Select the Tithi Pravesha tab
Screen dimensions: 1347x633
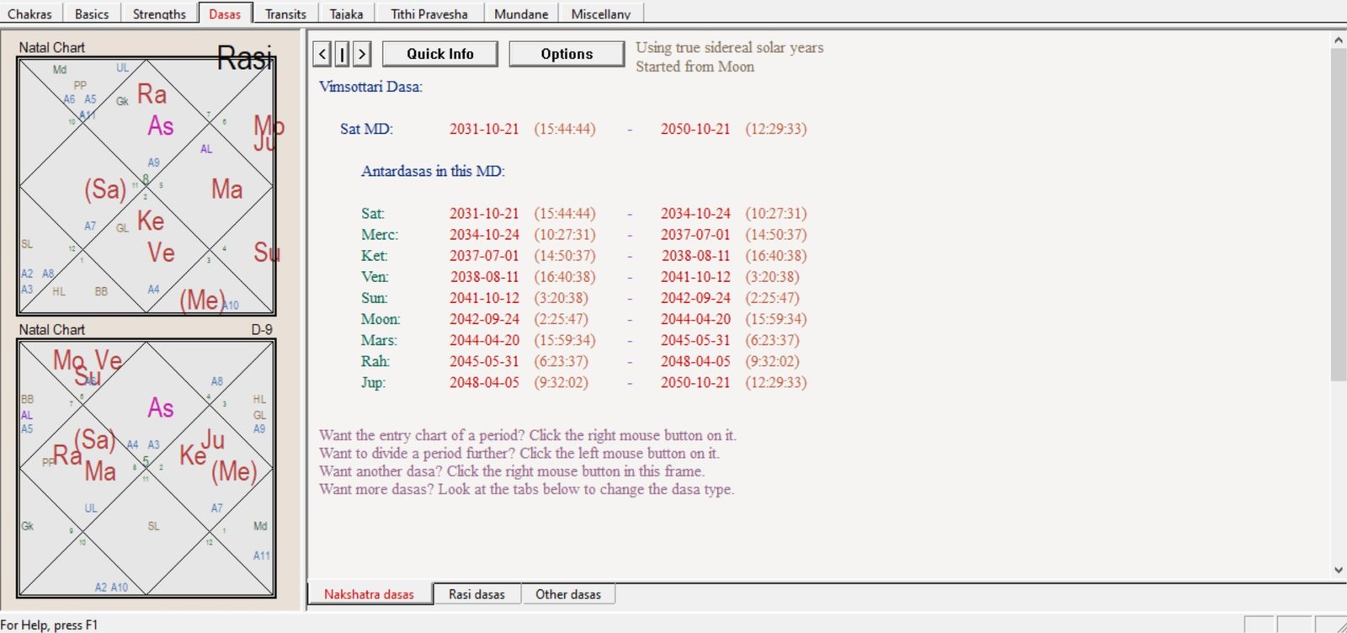tap(429, 13)
